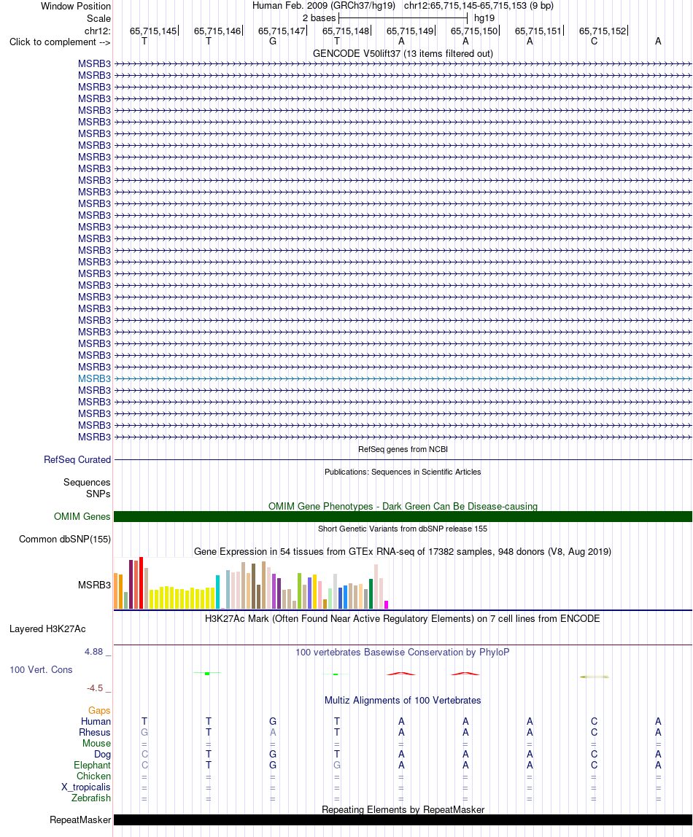Open '100 vertebrates Basewise Conservation by PhyloP' title

click(x=403, y=653)
